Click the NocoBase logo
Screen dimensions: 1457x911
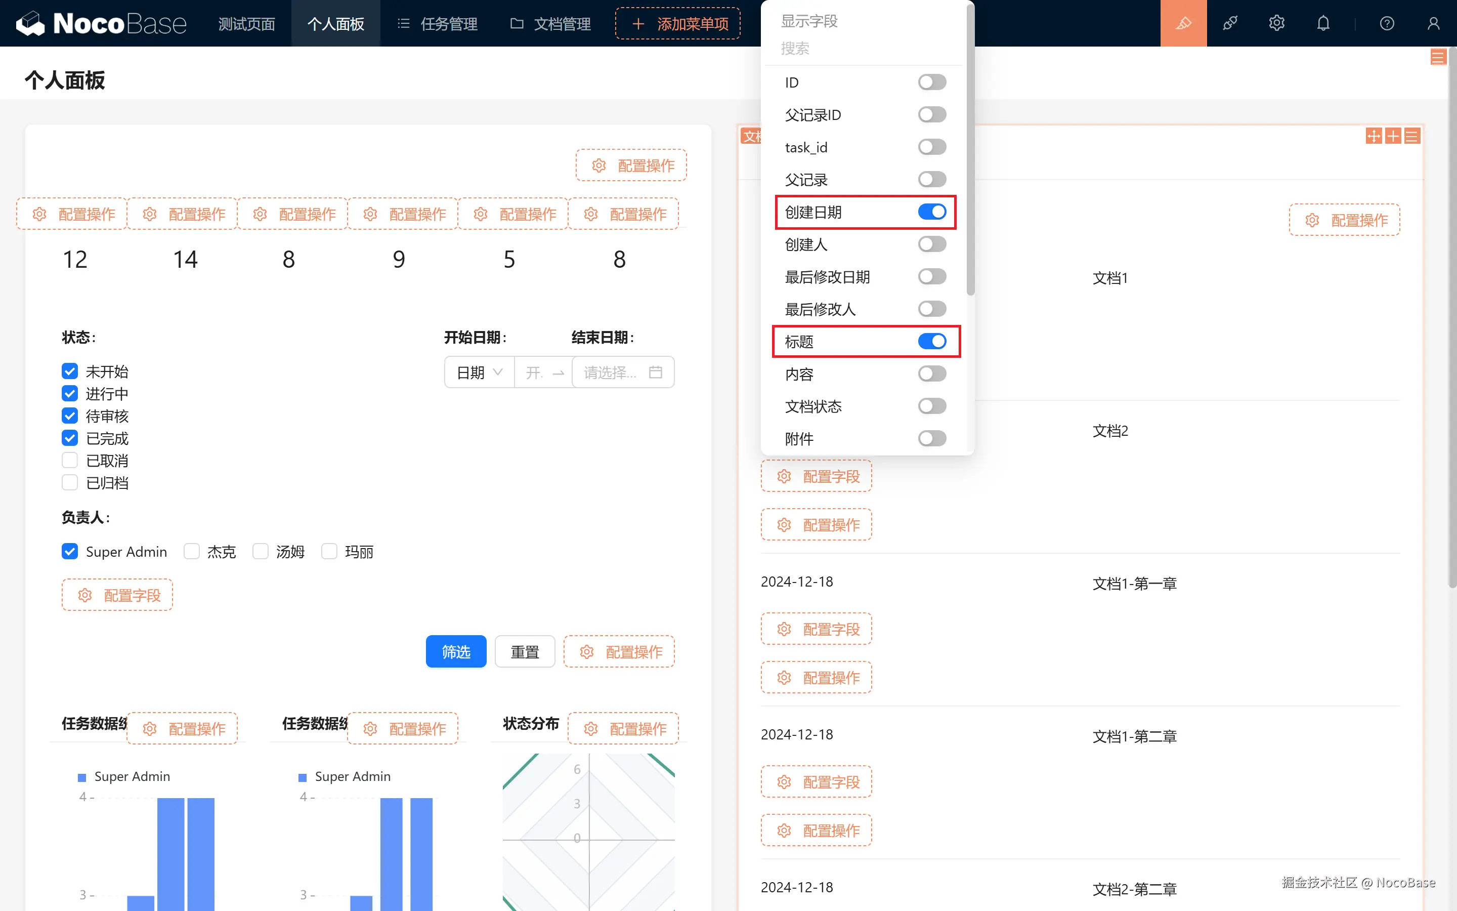[x=101, y=23]
